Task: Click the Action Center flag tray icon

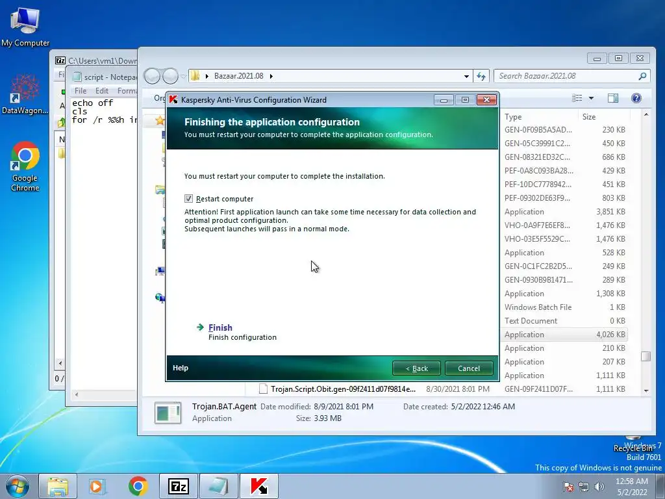Action: 568,487
